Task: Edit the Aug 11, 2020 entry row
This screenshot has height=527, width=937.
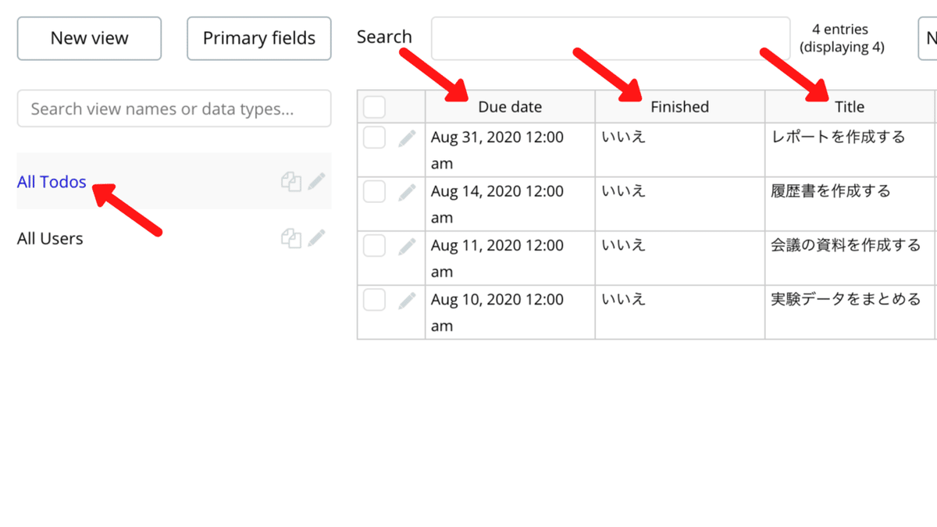Action: pyautogui.click(x=407, y=247)
